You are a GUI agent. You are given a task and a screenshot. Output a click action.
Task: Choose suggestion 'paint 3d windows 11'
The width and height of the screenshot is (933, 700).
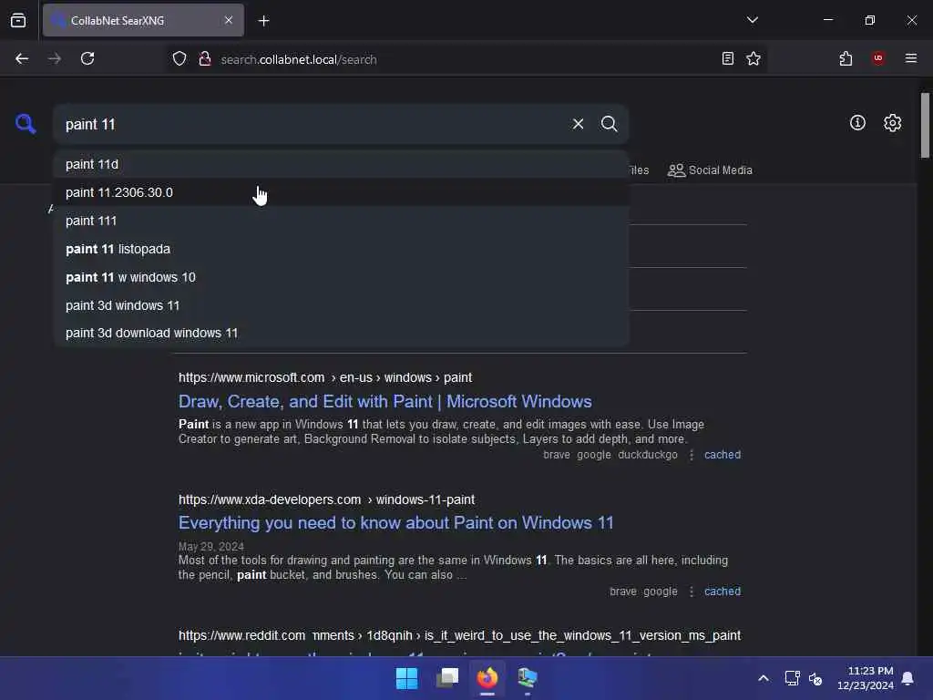pyautogui.click(x=342, y=305)
